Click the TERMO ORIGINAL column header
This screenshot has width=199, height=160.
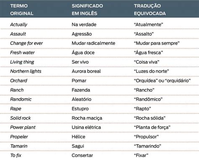pos(22,10)
